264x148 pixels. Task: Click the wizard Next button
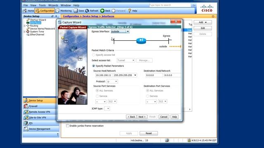[x=142, y=117]
